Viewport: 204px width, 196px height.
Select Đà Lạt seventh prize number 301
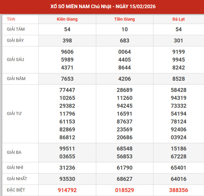178,41
